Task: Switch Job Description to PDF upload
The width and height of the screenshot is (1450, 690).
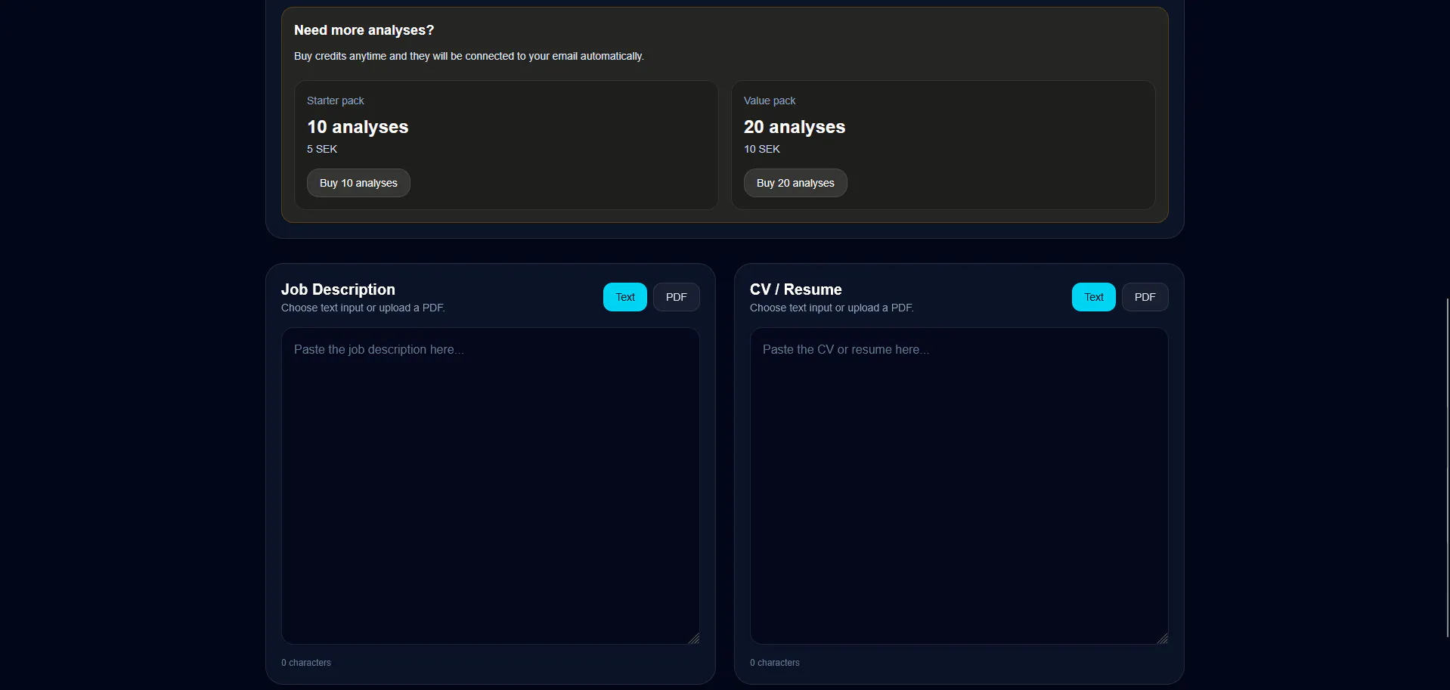Action: pyautogui.click(x=677, y=297)
